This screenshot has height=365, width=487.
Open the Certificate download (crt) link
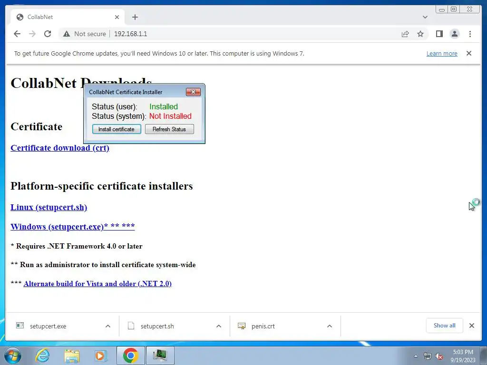(60, 148)
